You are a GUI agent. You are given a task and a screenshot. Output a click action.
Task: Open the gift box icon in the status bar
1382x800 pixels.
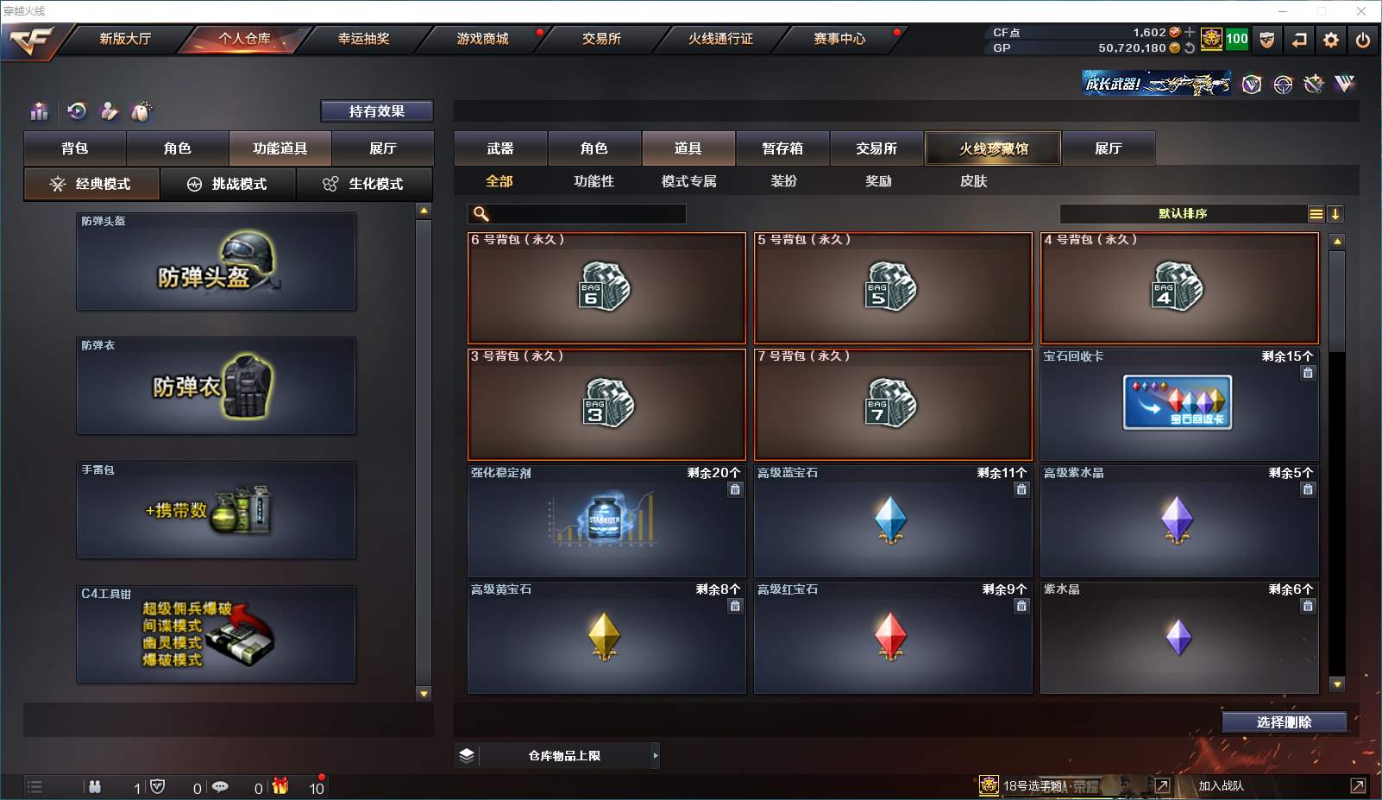280,786
